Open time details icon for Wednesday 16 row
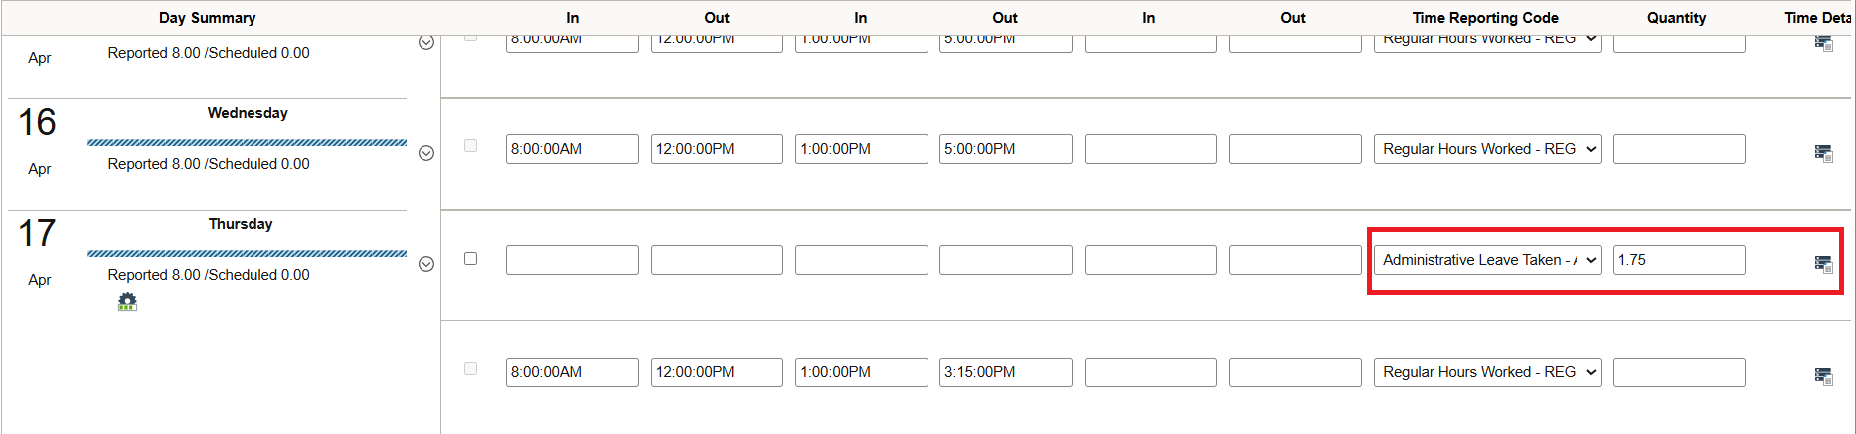 pos(1823,153)
